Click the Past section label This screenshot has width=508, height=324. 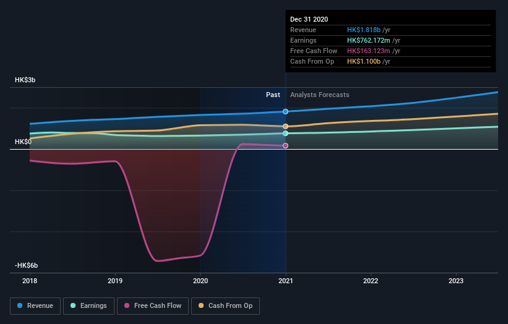pos(273,95)
